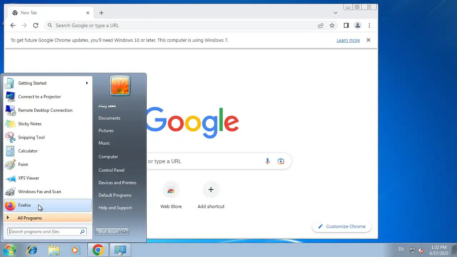Launch Connect to a Projector
Image resolution: width=457 pixels, height=257 pixels.
48,97
